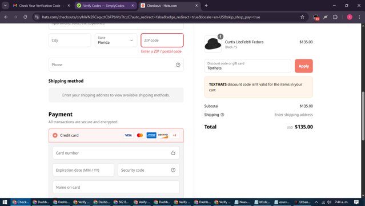365x206 pixels.
Task: Apply the discount code
Action: 303,66
